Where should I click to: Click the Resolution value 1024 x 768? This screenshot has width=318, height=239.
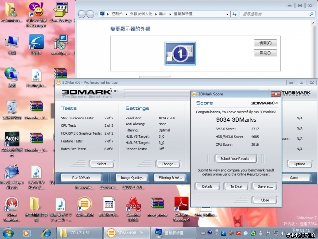pyautogui.click(x=167, y=118)
